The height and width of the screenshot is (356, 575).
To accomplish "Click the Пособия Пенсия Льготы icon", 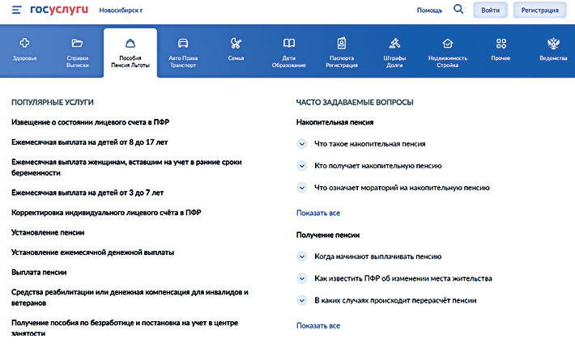I will [x=130, y=44].
